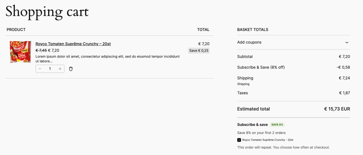Toggle subscription via small Royco checkbox label
The height and width of the screenshot is (155, 363).
tap(268, 140)
